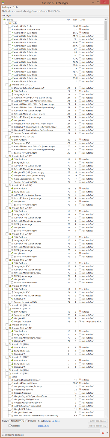The height and width of the screenshot is (438, 110).
Task: Click the Intel x86 Emulator Accelerator icon
Action: click(x=12, y=416)
